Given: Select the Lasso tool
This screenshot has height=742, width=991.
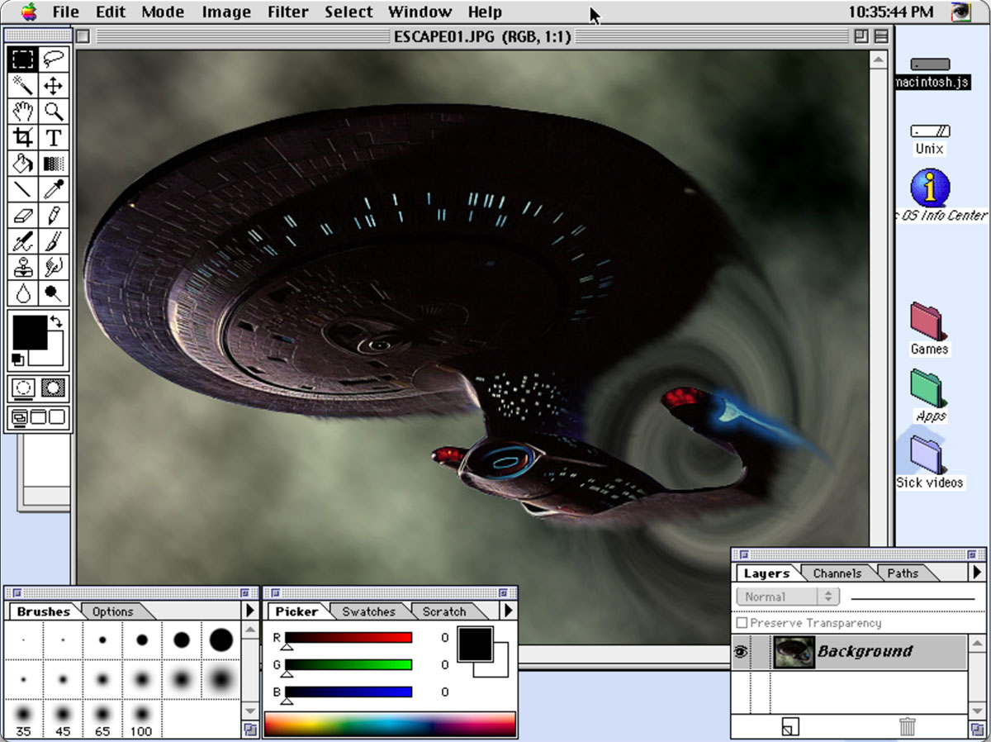Looking at the screenshot, I should (x=54, y=59).
